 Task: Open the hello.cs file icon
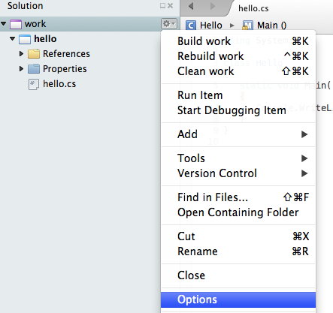[x=34, y=84]
